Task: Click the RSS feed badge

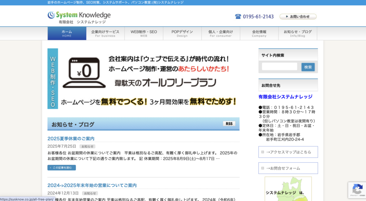Action: click(x=229, y=124)
